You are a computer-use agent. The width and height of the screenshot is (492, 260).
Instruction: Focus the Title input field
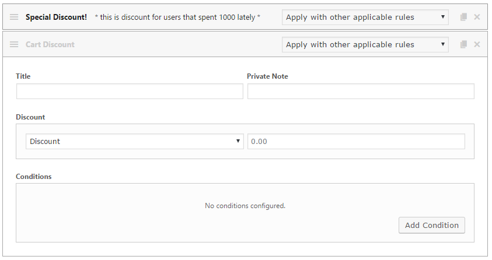pyautogui.click(x=130, y=91)
